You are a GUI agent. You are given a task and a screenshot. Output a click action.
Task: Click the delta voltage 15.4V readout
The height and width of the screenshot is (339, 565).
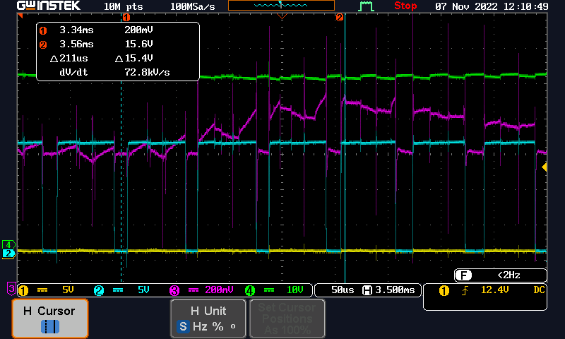134,58
